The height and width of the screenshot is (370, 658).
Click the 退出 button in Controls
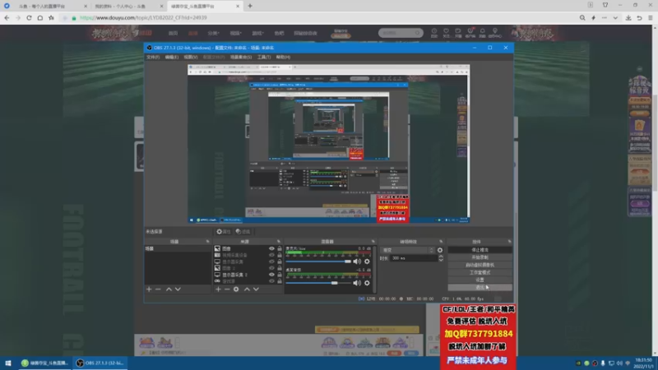480,287
